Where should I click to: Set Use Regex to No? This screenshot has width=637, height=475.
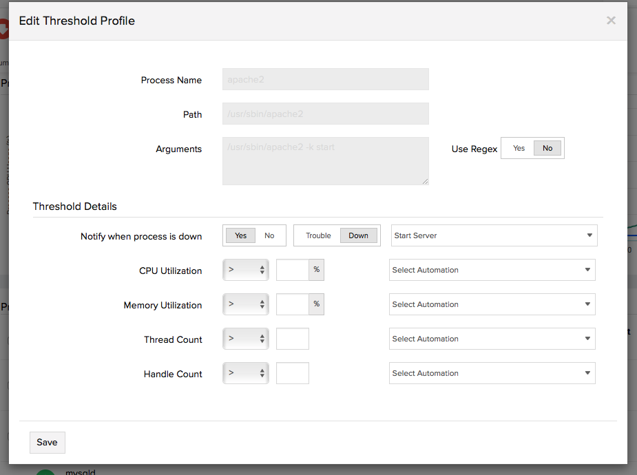pyautogui.click(x=547, y=148)
